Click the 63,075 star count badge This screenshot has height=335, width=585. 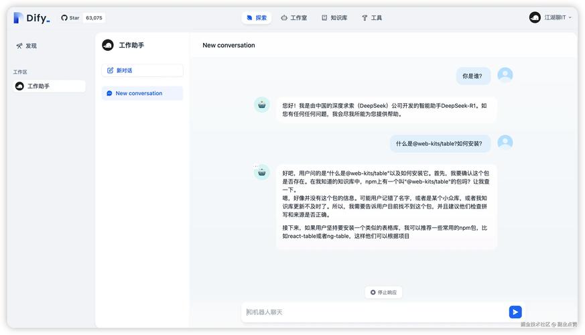click(94, 18)
